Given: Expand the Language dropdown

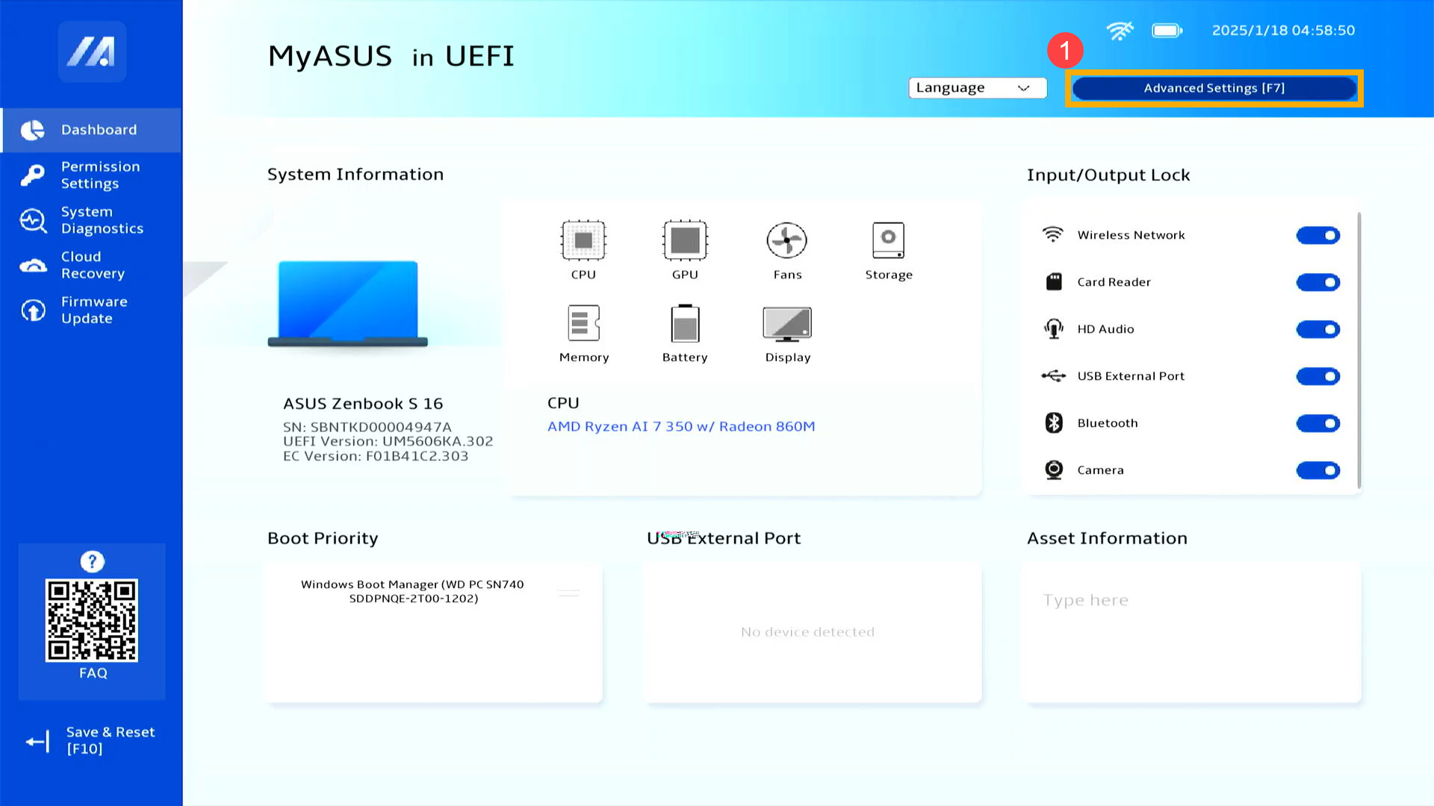Looking at the screenshot, I should click(x=977, y=87).
